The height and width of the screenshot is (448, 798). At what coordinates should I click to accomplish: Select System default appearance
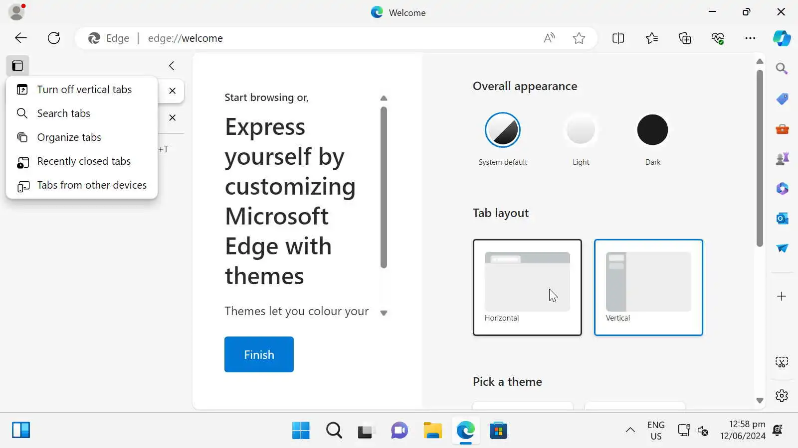click(503, 130)
